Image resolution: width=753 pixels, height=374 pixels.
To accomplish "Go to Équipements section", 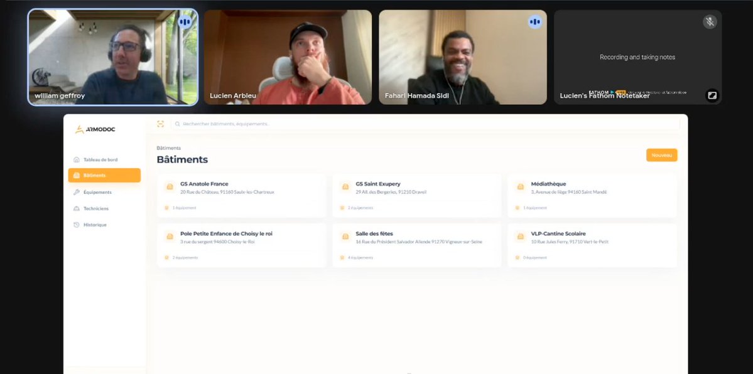I will point(104,192).
